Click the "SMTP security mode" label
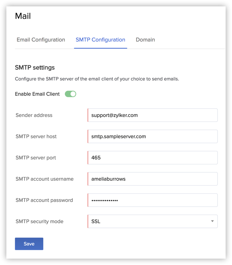 (39, 221)
